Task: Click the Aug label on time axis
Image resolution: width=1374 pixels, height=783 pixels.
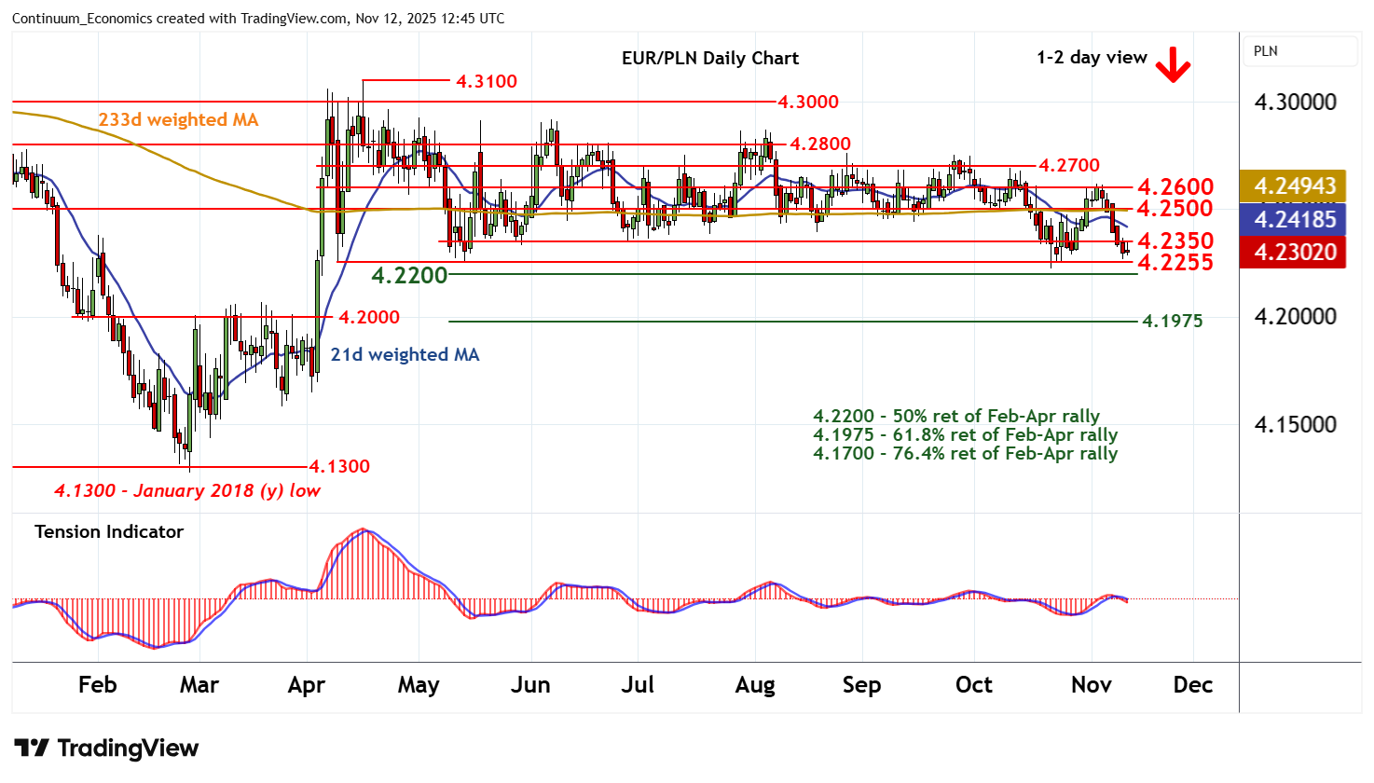Action: click(754, 685)
